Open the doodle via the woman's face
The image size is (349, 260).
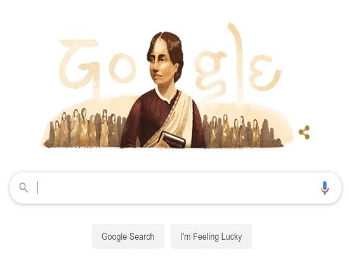point(162,65)
